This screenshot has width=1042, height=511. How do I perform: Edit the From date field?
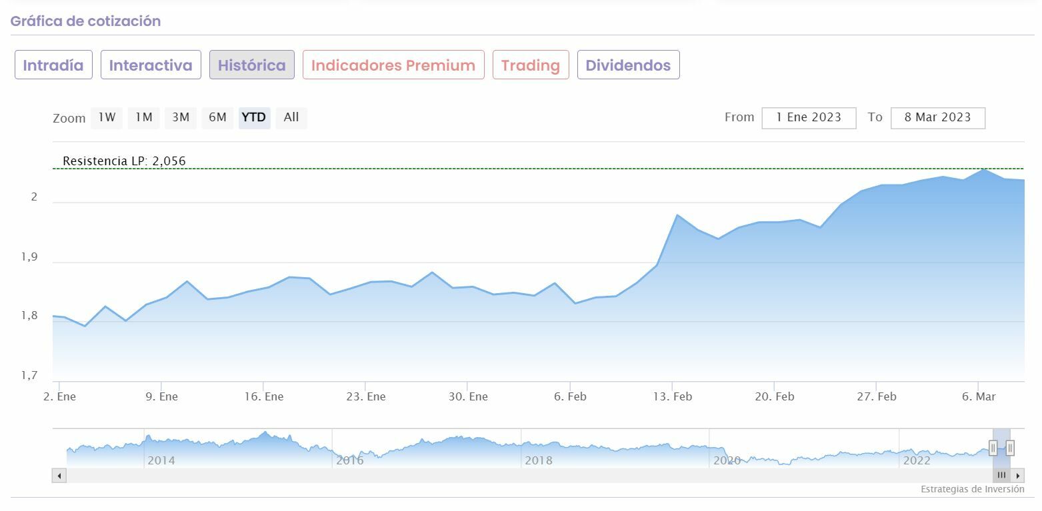point(809,118)
